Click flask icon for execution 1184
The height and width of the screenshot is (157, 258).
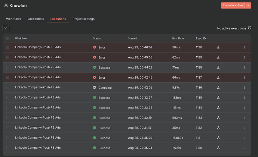218,107
